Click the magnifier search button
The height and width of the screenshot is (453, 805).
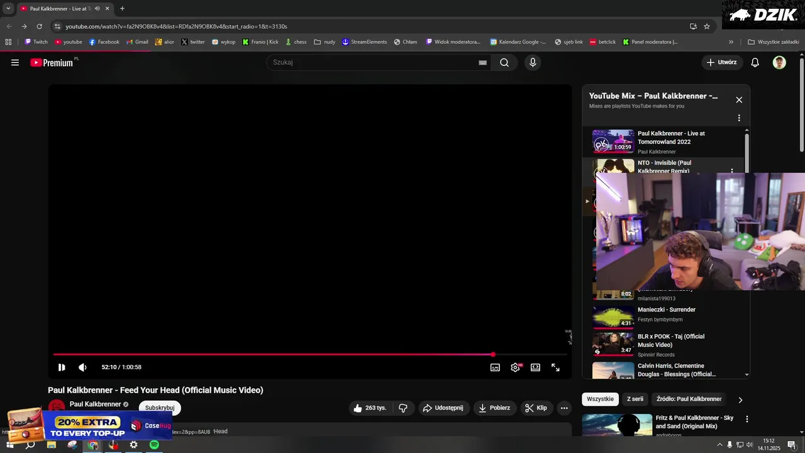coord(504,62)
